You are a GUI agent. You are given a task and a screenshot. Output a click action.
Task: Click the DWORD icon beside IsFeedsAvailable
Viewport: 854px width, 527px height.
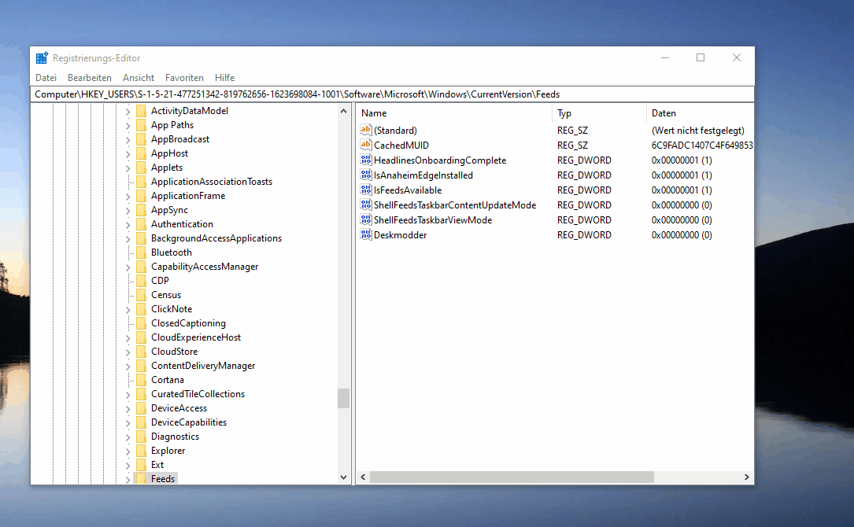[366, 190]
